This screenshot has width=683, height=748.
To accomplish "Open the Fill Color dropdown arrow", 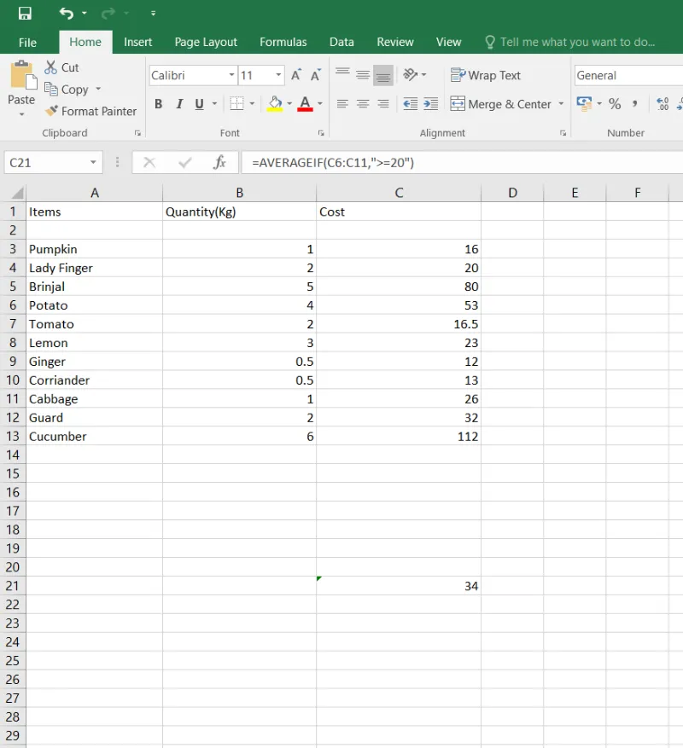I will (289, 103).
